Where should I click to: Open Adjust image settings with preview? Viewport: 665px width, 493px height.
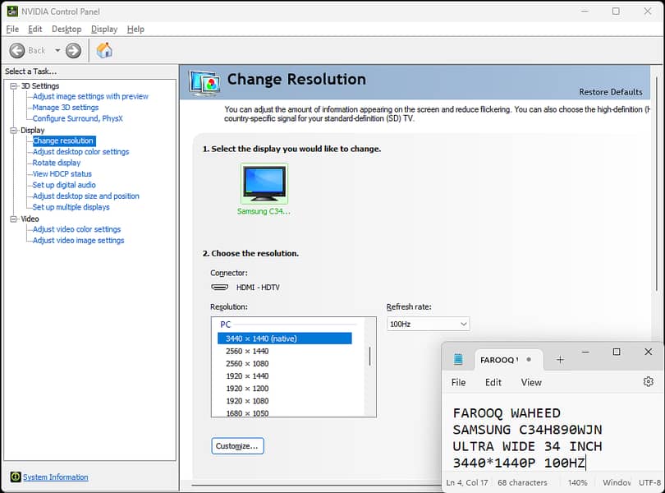pos(90,96)
